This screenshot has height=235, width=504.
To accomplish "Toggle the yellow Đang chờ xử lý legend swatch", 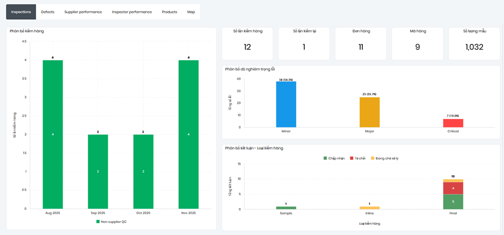I will coord(373,158).
